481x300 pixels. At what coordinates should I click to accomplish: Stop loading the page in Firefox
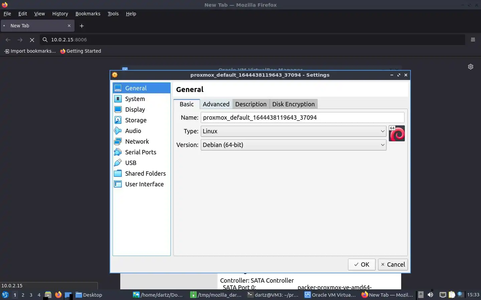point(32,40)
